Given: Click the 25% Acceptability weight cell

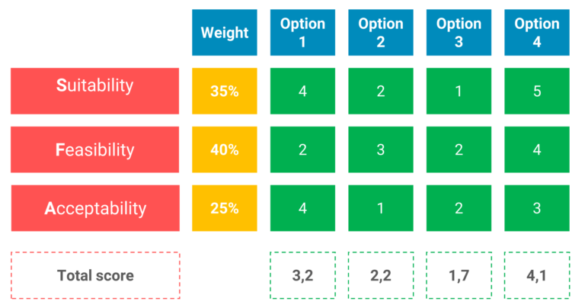Looking at the screenshot, I should [225, 207].
